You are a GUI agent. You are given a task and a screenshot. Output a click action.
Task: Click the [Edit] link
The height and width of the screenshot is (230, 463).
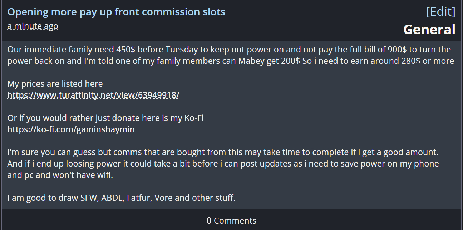click(440, 12)
